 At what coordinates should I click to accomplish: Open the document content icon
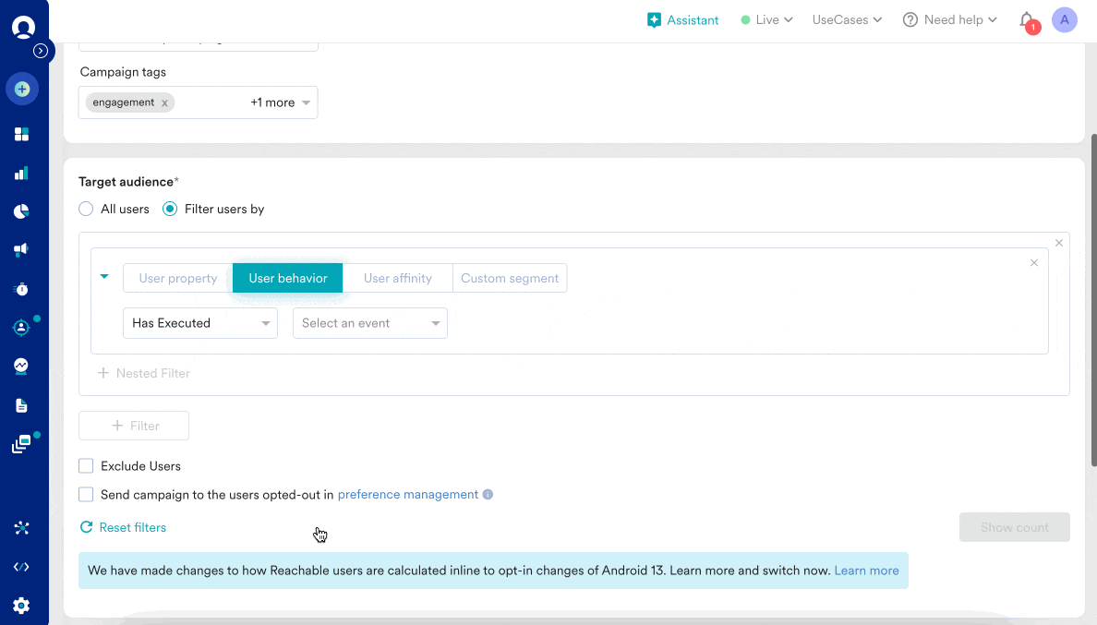tap(21, 405)
